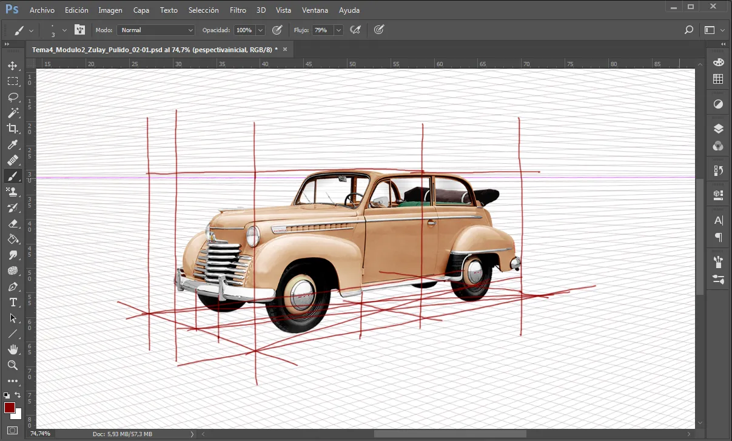Select the History Brush tool
This screenshot has width=732, height=441.
click(x=13, y=207)
